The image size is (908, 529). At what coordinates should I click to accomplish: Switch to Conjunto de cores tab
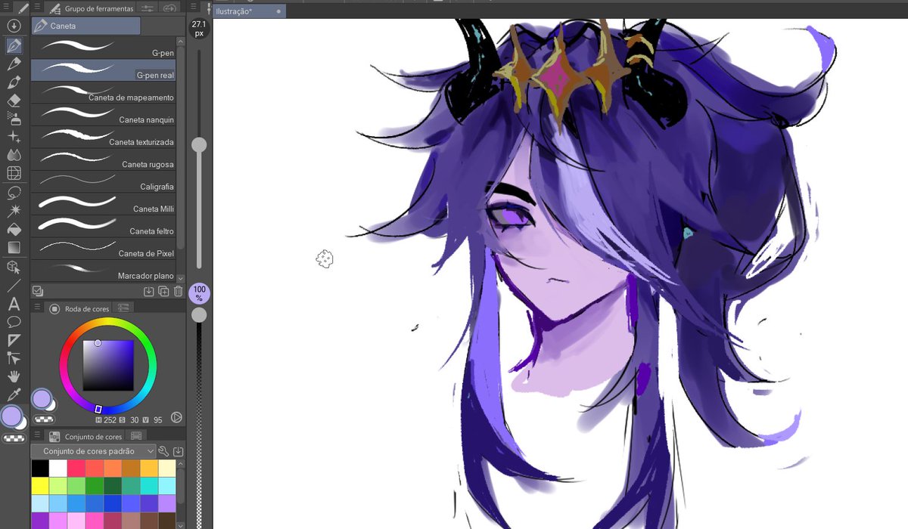[86, 436]
